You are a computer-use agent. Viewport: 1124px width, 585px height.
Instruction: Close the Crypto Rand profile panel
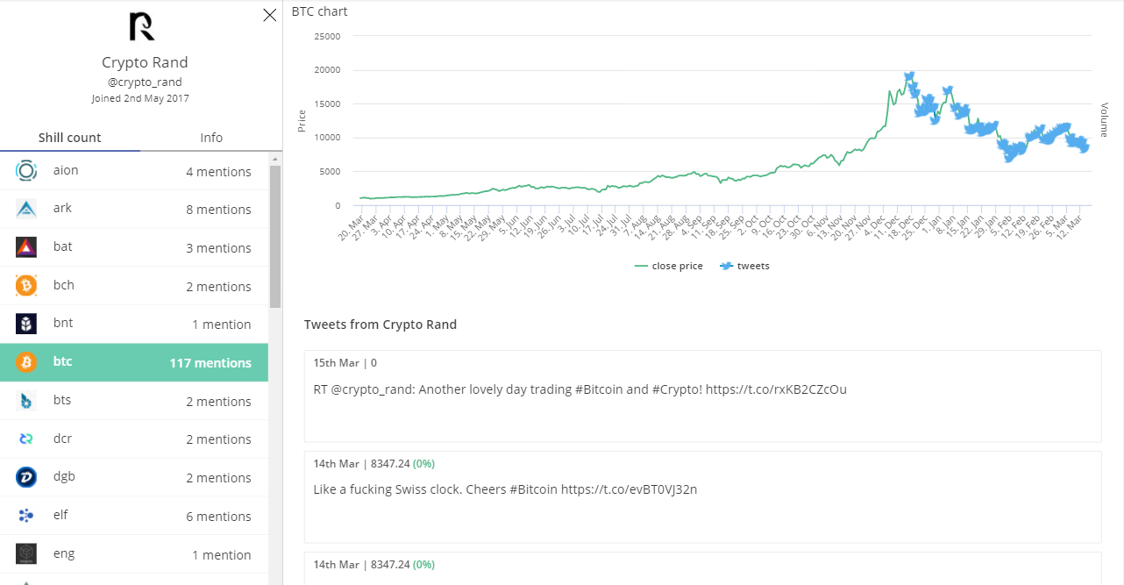[270, 15]
